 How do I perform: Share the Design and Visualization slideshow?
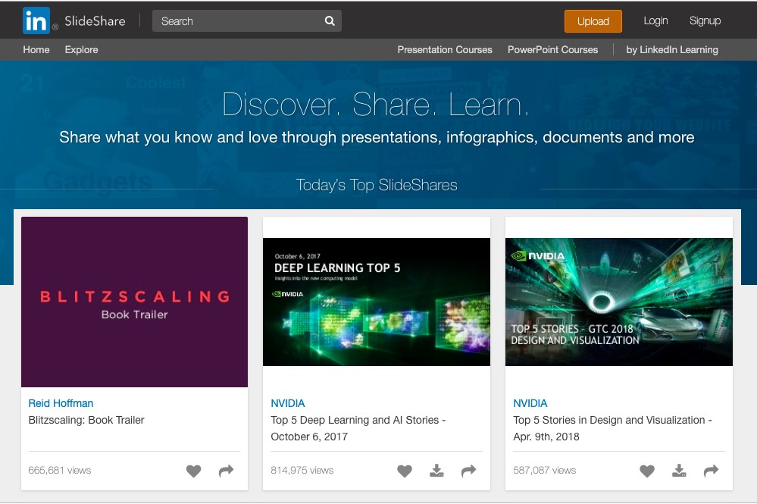click(x=711, y=471)
